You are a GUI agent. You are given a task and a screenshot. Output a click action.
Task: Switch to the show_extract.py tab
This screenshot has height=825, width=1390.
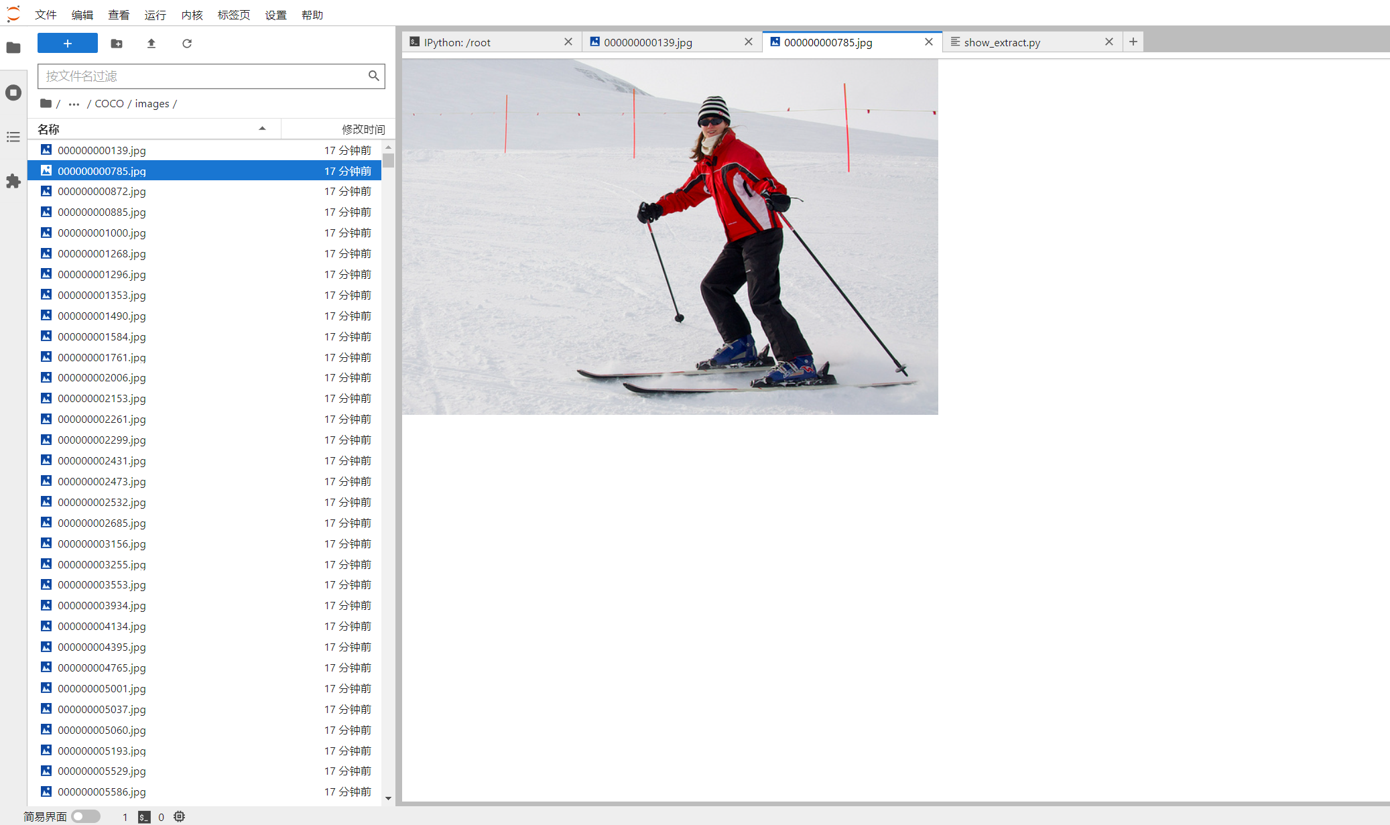click(x=1001, y=42)
